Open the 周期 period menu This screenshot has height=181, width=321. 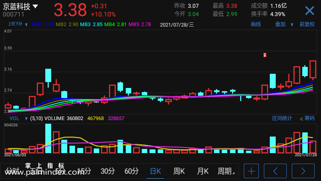tap(226, 171)
